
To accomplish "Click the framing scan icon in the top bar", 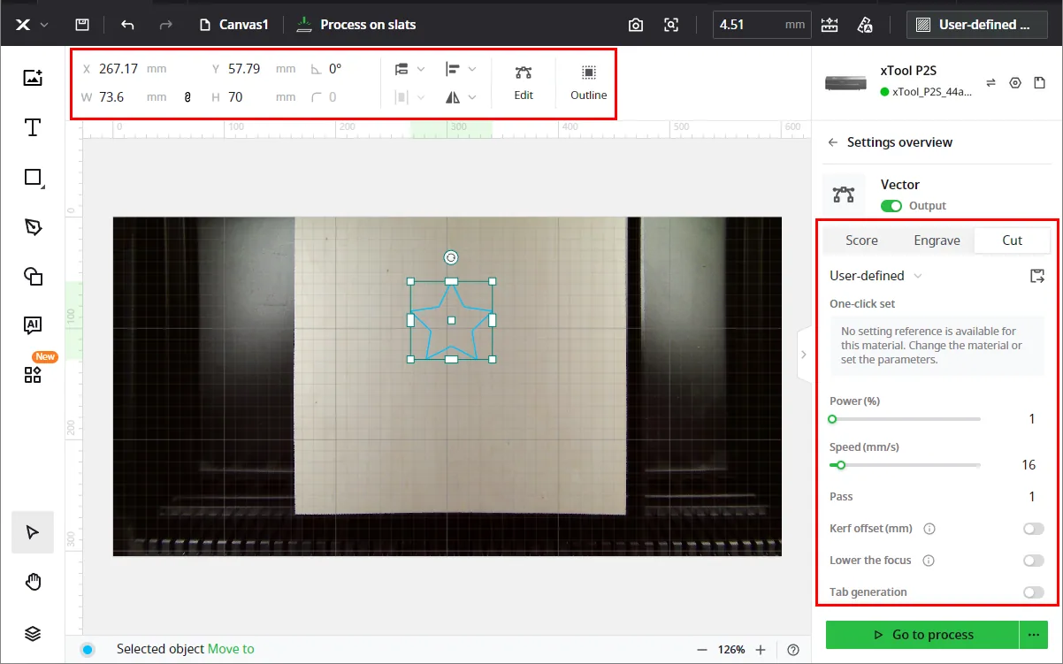I will coord(672,25).
